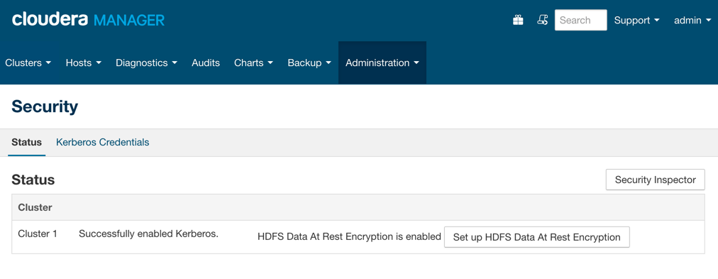Expand the Backup menu
Viewport: 718px width, 279px height.
point(309,62)
